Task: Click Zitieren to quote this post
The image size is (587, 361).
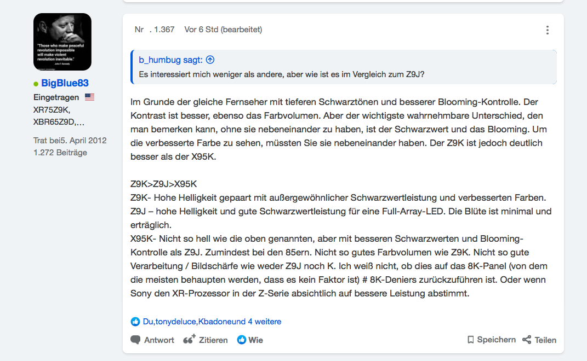Action: [213, 340]
